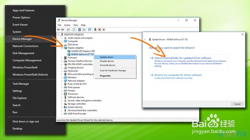Open Network Connections from Win+X menu
This screenshot has height=140, width=250.
25,46
